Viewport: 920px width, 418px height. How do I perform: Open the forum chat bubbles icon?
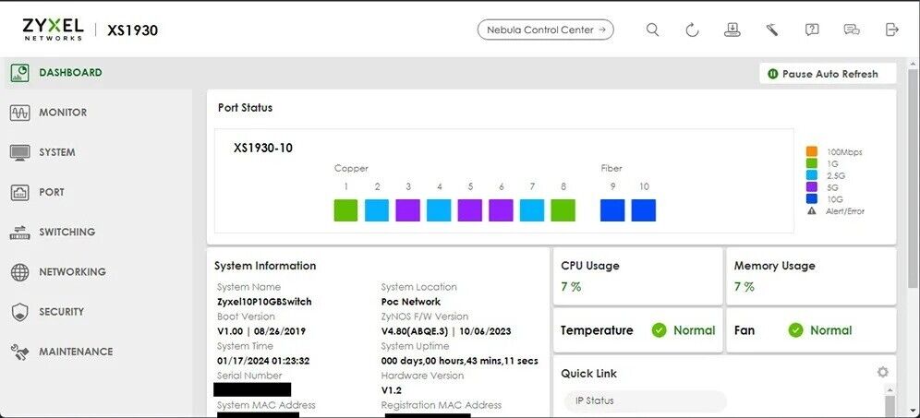point(852,30)
